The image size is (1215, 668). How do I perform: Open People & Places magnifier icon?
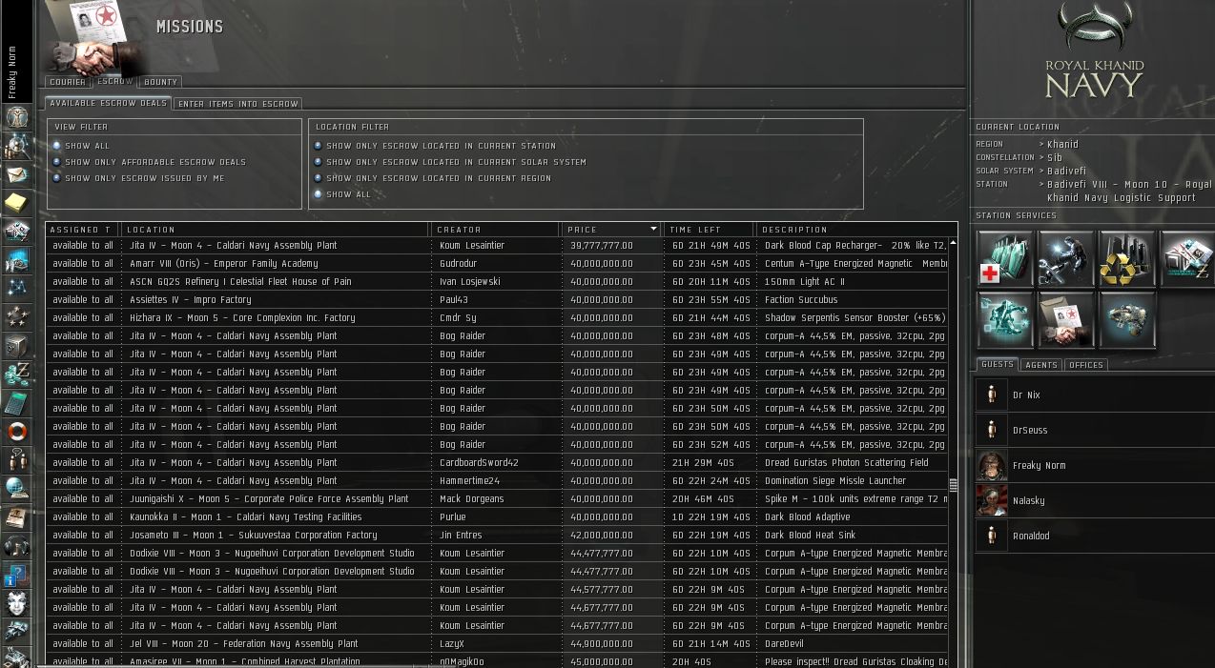click(17, 146)
